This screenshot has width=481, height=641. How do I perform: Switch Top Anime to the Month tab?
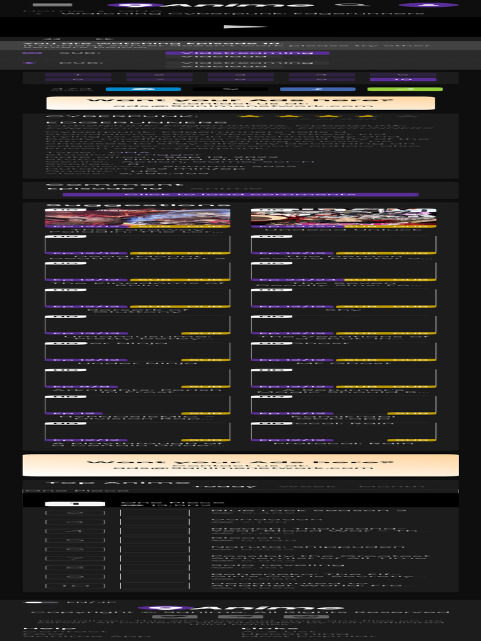pyautogui.click(x=392, y=486)
